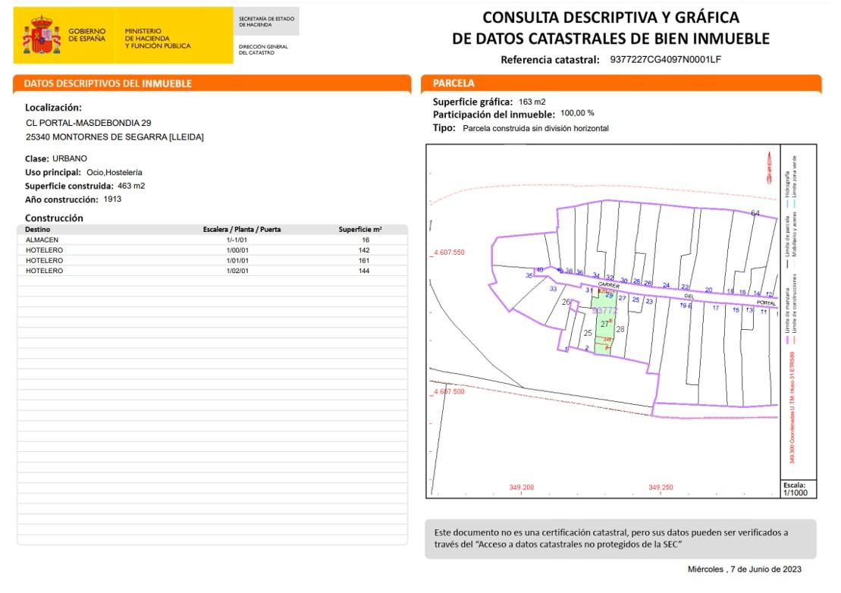Click the Escala 1/1000 box
The width and height of the screenshot is (841, 593).
tap(798, 488)
